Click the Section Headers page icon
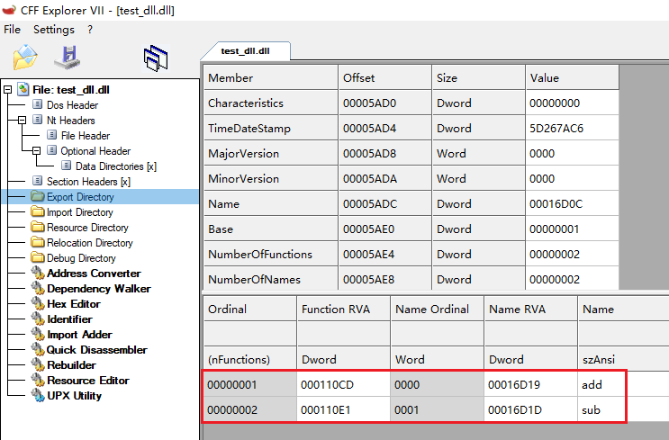Image resolution: width=669 pixels, height=440 pixels. pos(38,181)
